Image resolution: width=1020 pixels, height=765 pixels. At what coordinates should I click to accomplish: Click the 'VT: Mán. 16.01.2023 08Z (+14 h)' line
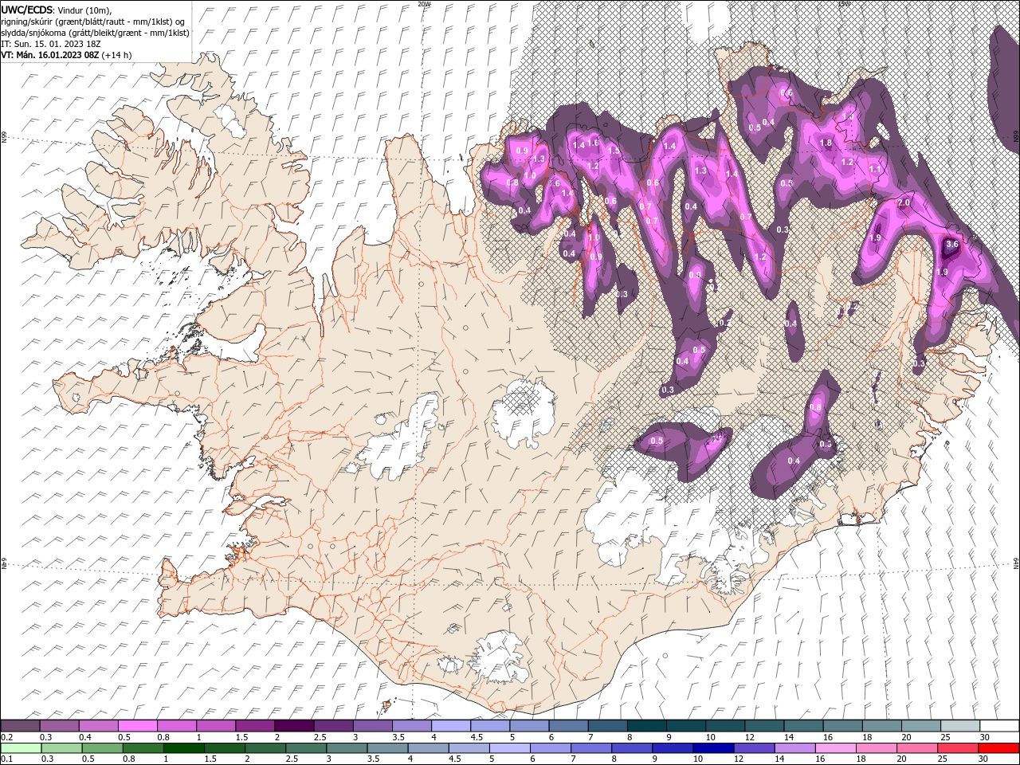coord(66,55)
